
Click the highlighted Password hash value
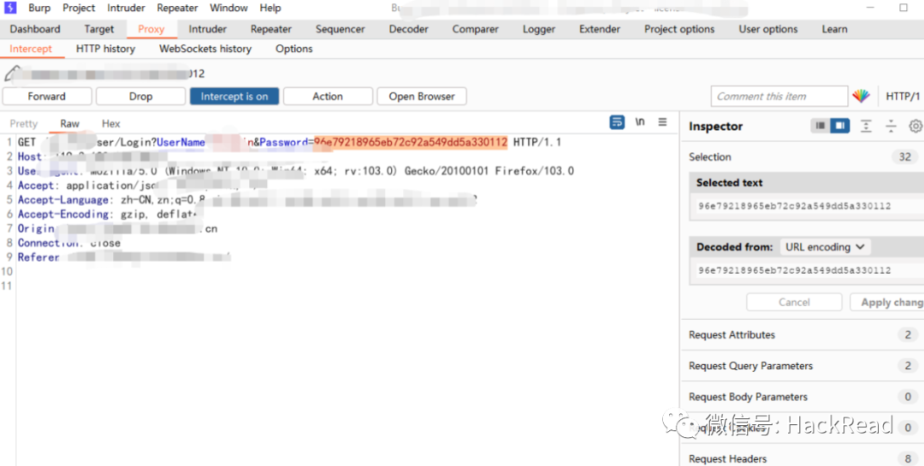click(410, 142)
